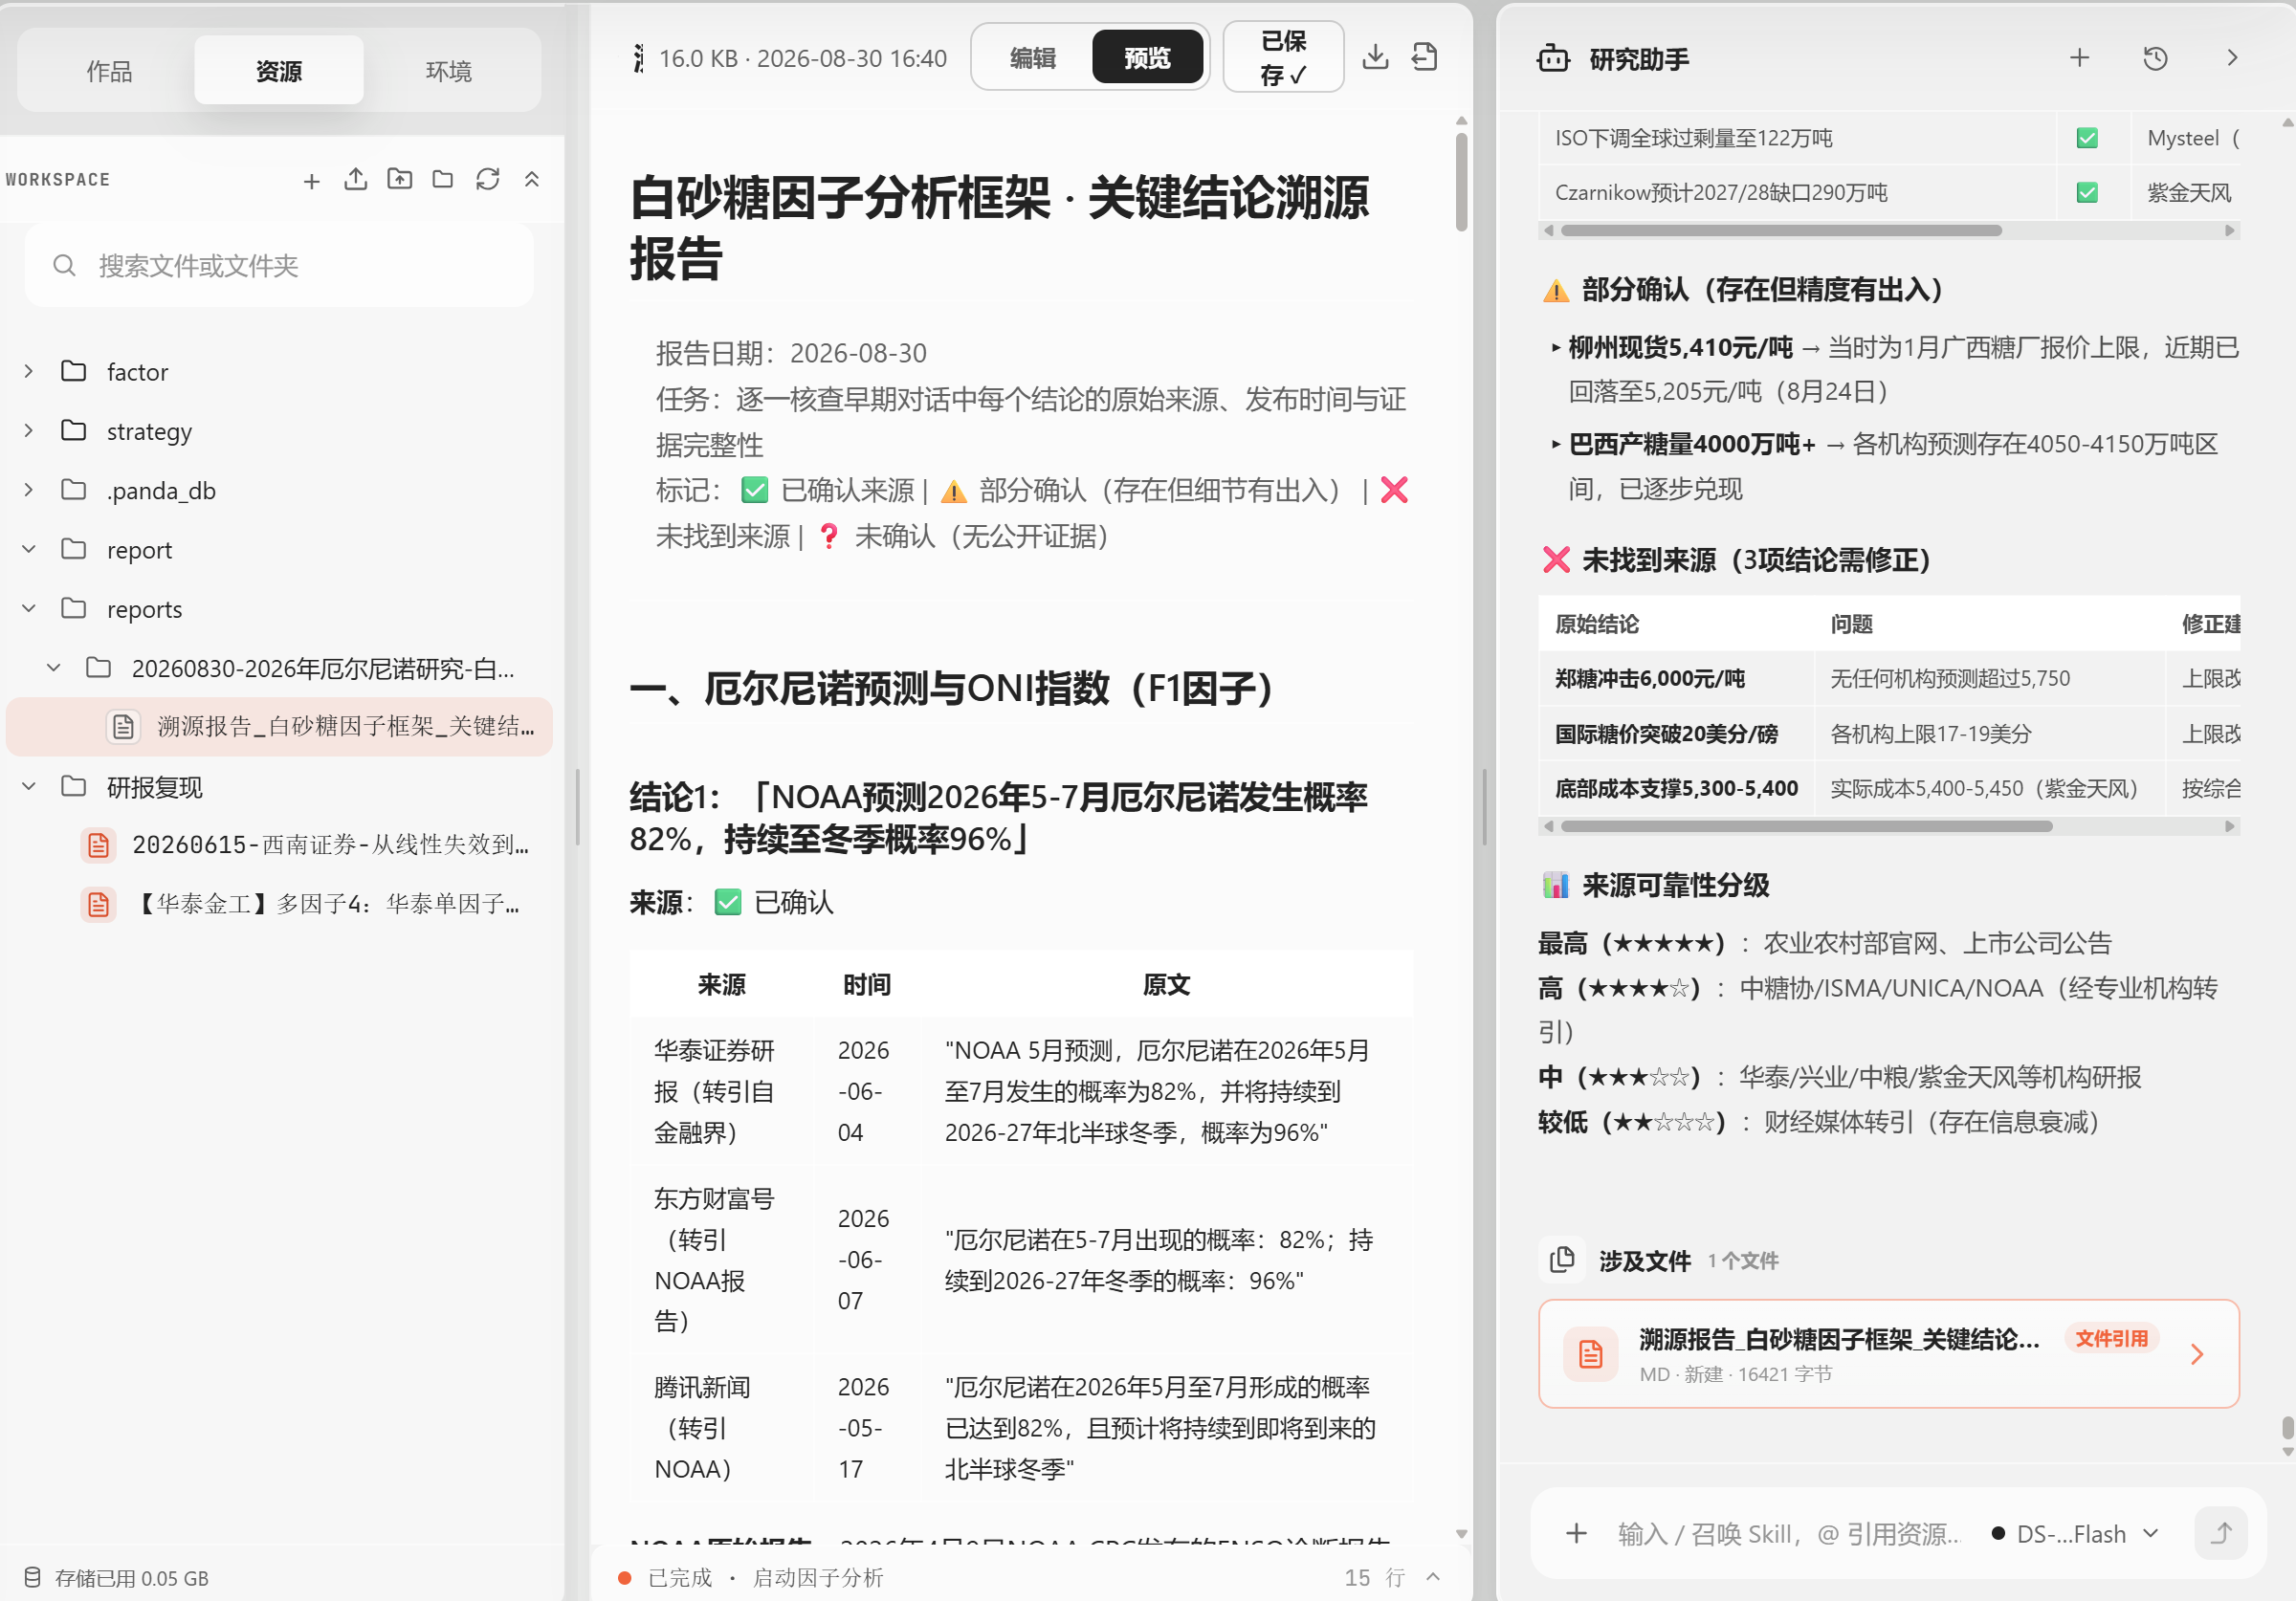Click the 研究助手 panel vertical scrollbar thumb

(x=2287, y=1427)
